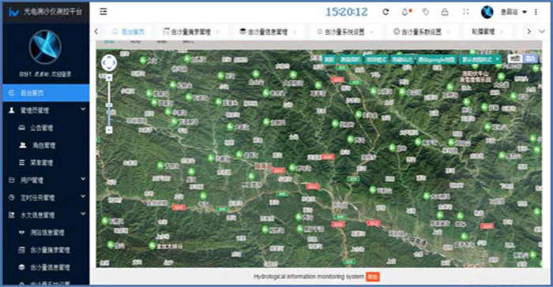This screenshot has height=287, width=553.
Task: Expand the teal map-style dropdown with arrow
Action: pyautogui.click(x=480, y=59)
